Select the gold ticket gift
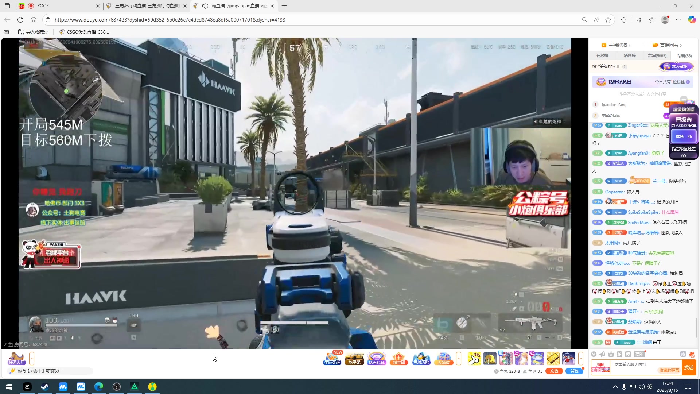 click(x=553, y=359)
